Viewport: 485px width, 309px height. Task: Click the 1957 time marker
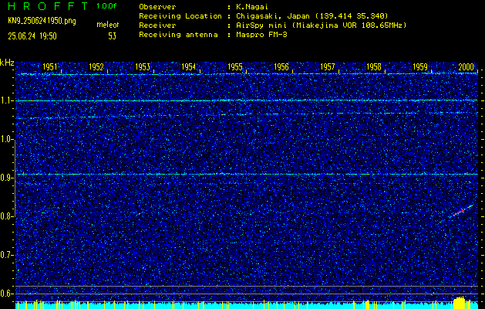coord(328,67)
